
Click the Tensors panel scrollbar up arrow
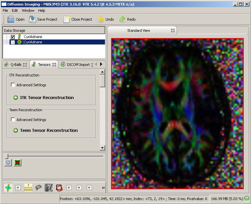coord(103,72)
